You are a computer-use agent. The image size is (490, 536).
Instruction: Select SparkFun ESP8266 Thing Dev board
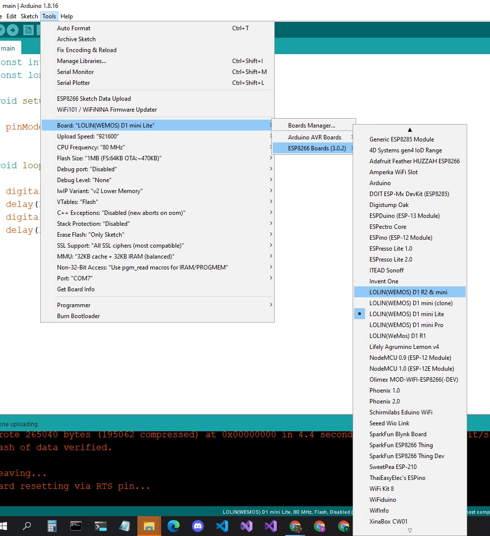pos(410,456)
